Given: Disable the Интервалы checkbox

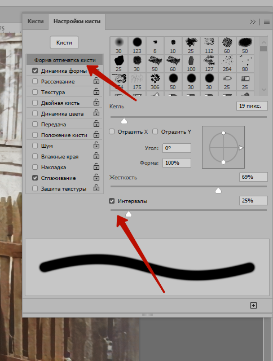Looking at the screenshot, I should tap(112, 201).
